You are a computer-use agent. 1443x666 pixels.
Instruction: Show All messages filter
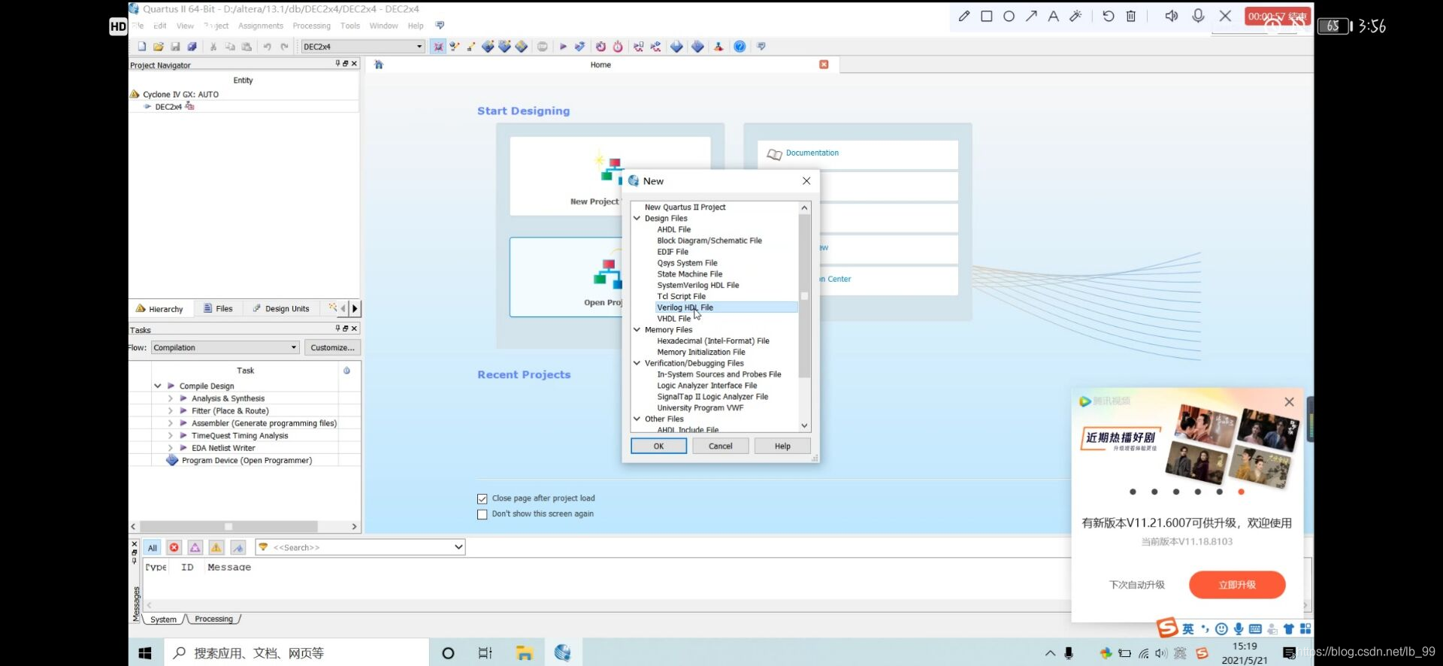153,547
